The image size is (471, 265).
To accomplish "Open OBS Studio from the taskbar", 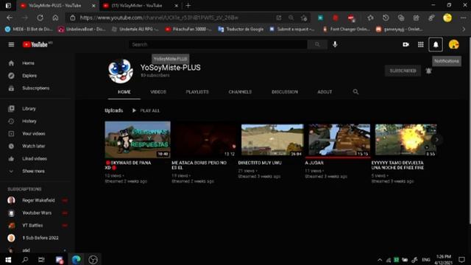I will coord(93,260).
